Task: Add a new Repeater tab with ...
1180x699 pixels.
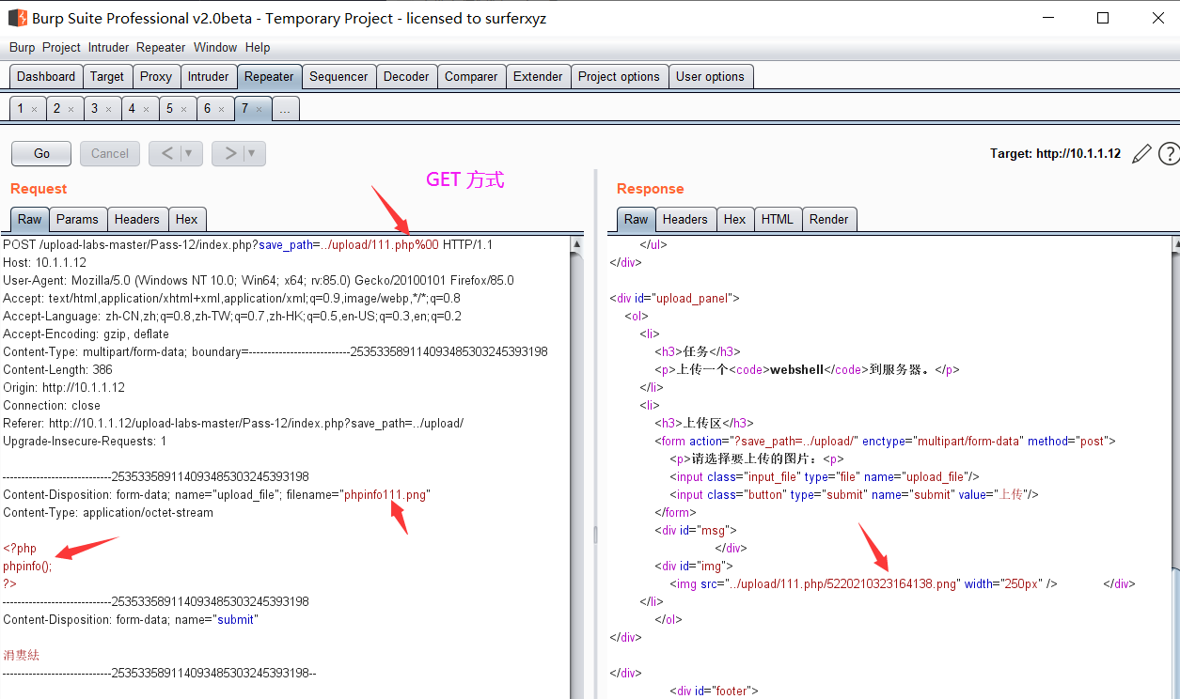Action: (x=285, y=109)
